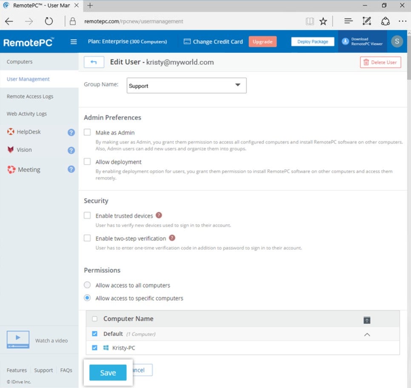Image resolution: width=411 pixels, height=388 pixels.
Task: Check the Make as Admin checkbox
Action: point(87,132)
